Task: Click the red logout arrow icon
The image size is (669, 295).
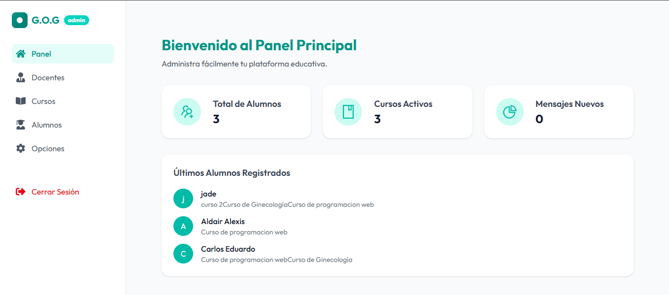Action: [21, 192]
